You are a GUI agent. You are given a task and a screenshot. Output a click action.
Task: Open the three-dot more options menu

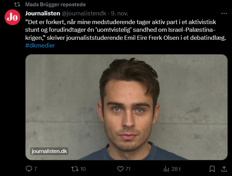pyautogui.click(x=224, y=13)
